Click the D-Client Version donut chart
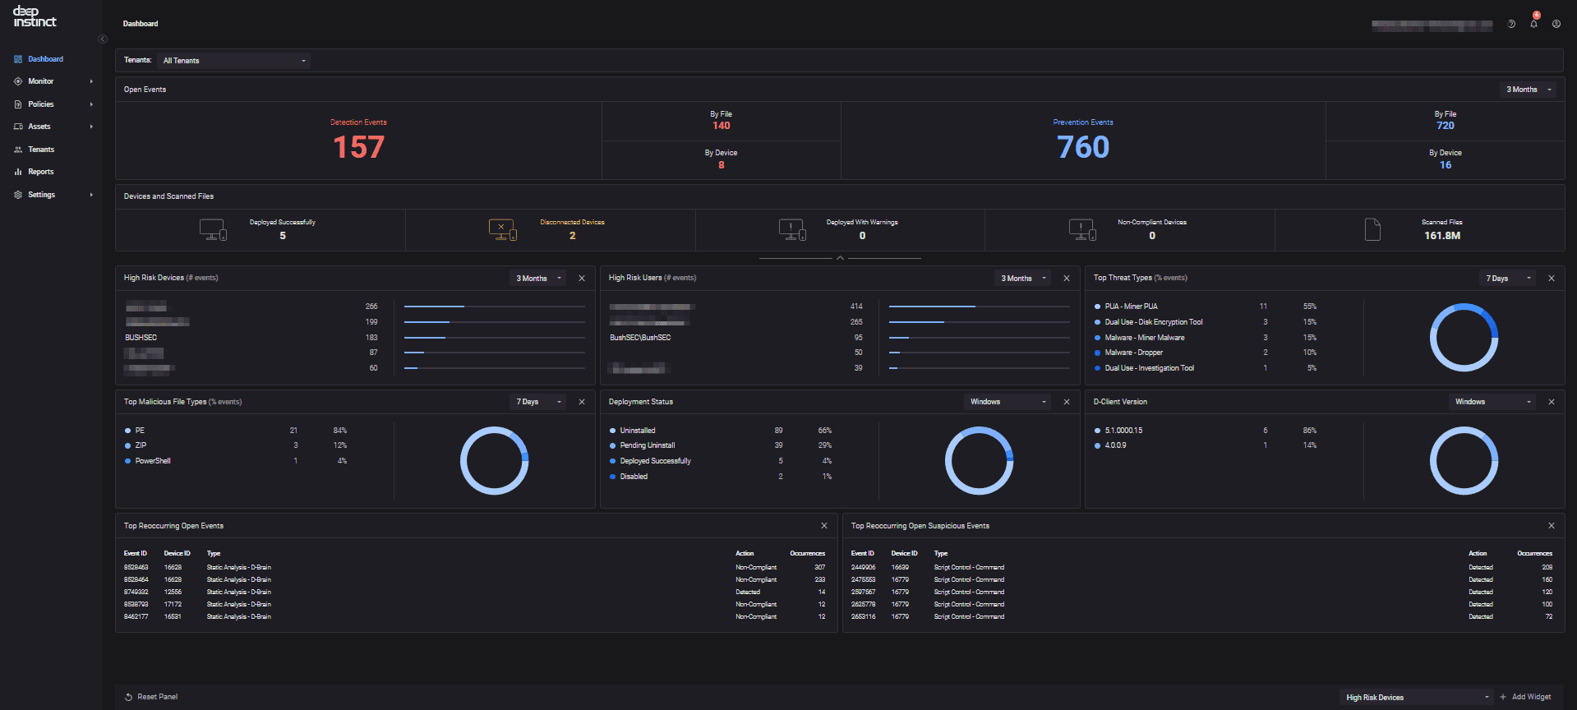This screenshot has width=1577, height=710. [x=1464, y=460]
